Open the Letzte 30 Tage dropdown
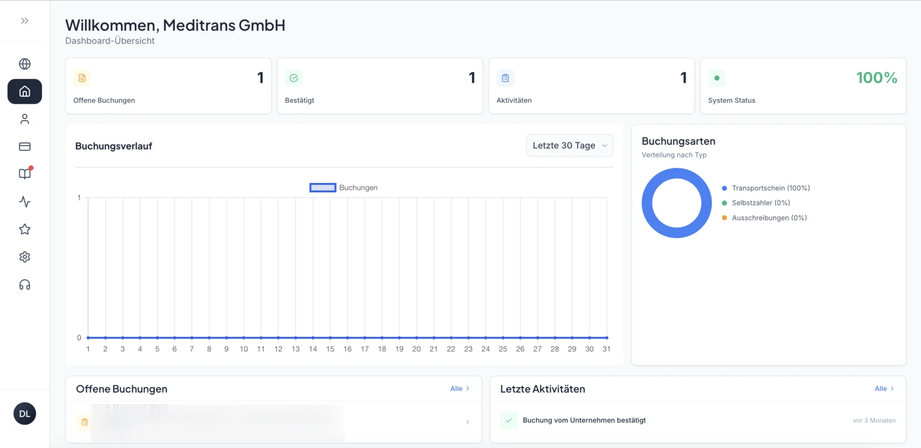 [570, 145]
